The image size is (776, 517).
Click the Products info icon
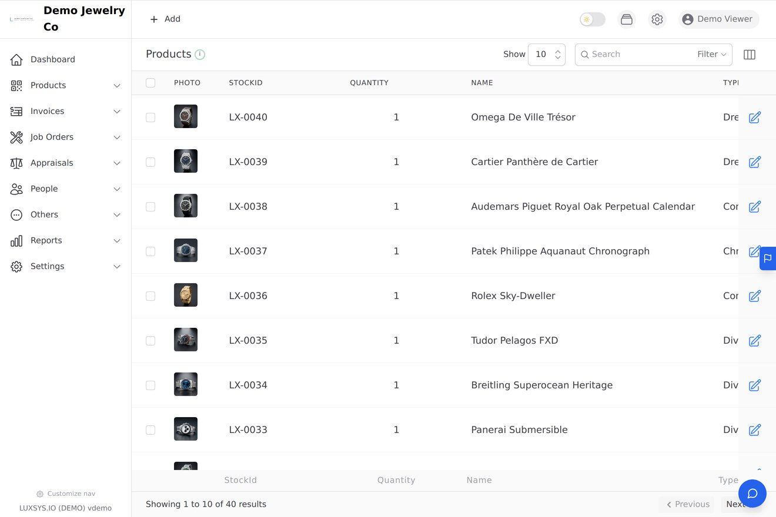(200, 55)
